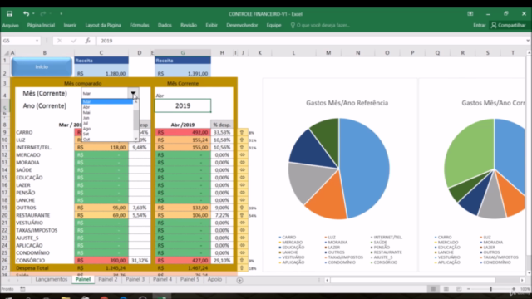
Task: Click the Compartilhar share icon
Action: point(494,25)
